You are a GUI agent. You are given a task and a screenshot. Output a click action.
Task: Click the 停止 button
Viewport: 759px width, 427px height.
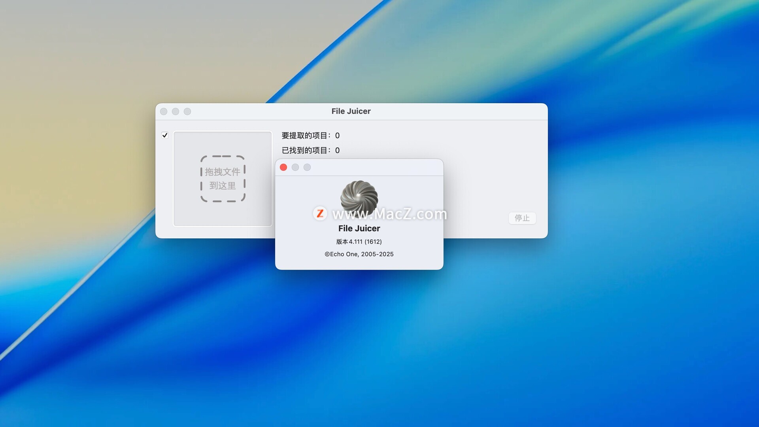(522, 218)
